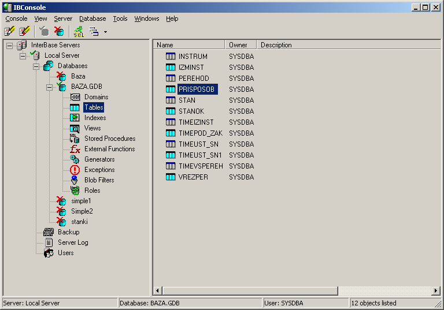
Task: Select the INSTRUM table row
Action: 193,57
